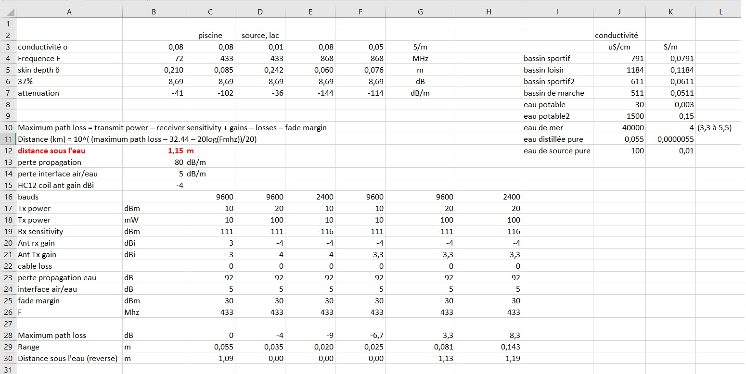Select the 'bassin de marche' label cell
The image size is (746, 374).
[x=553, y=93]
